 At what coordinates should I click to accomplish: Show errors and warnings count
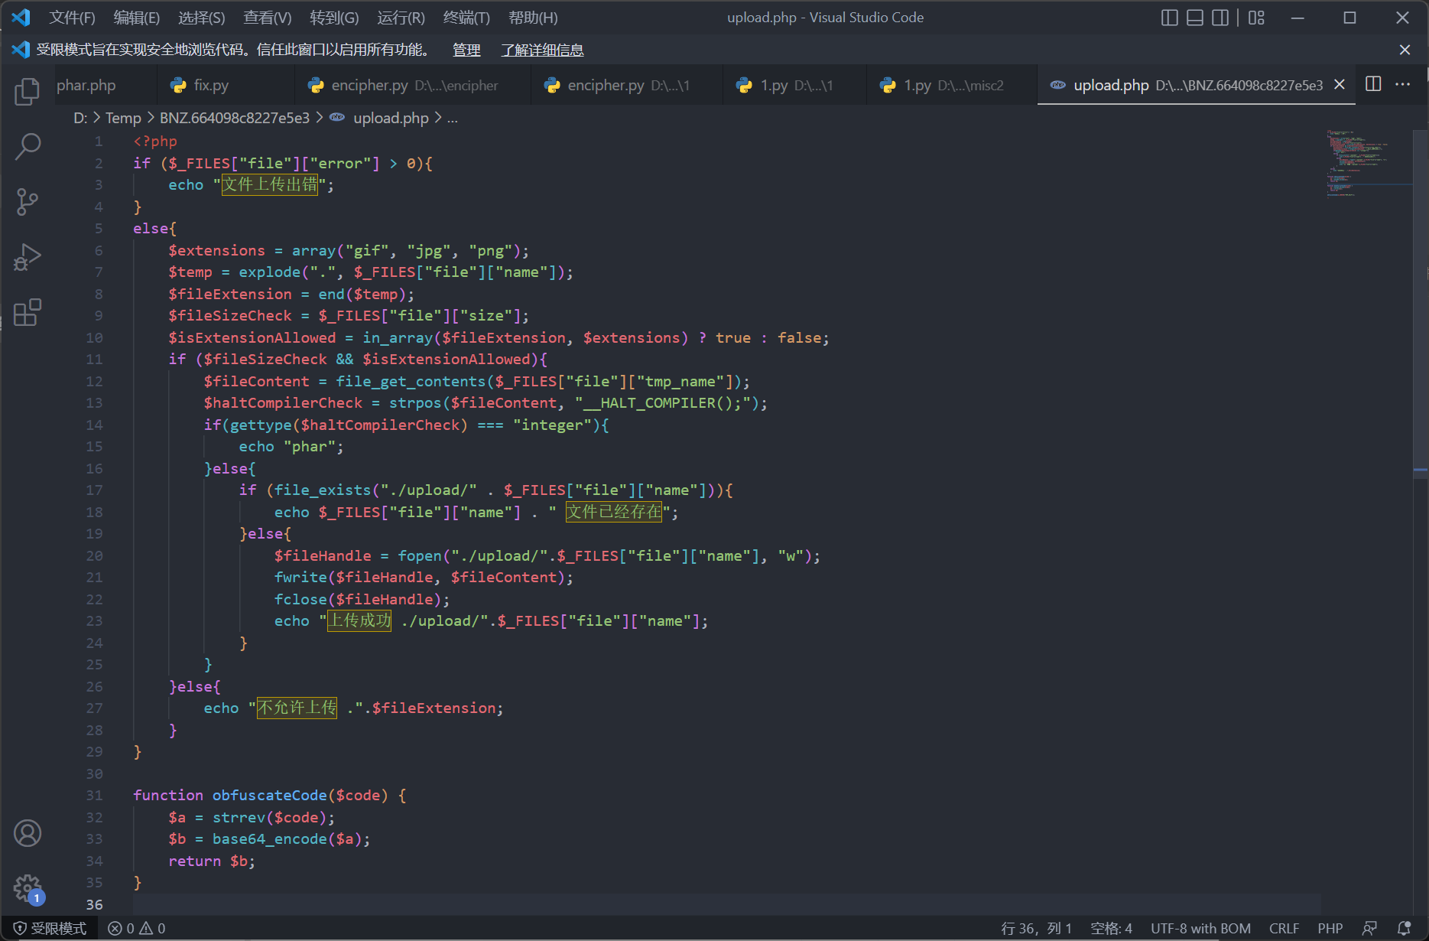pos(137,928)
